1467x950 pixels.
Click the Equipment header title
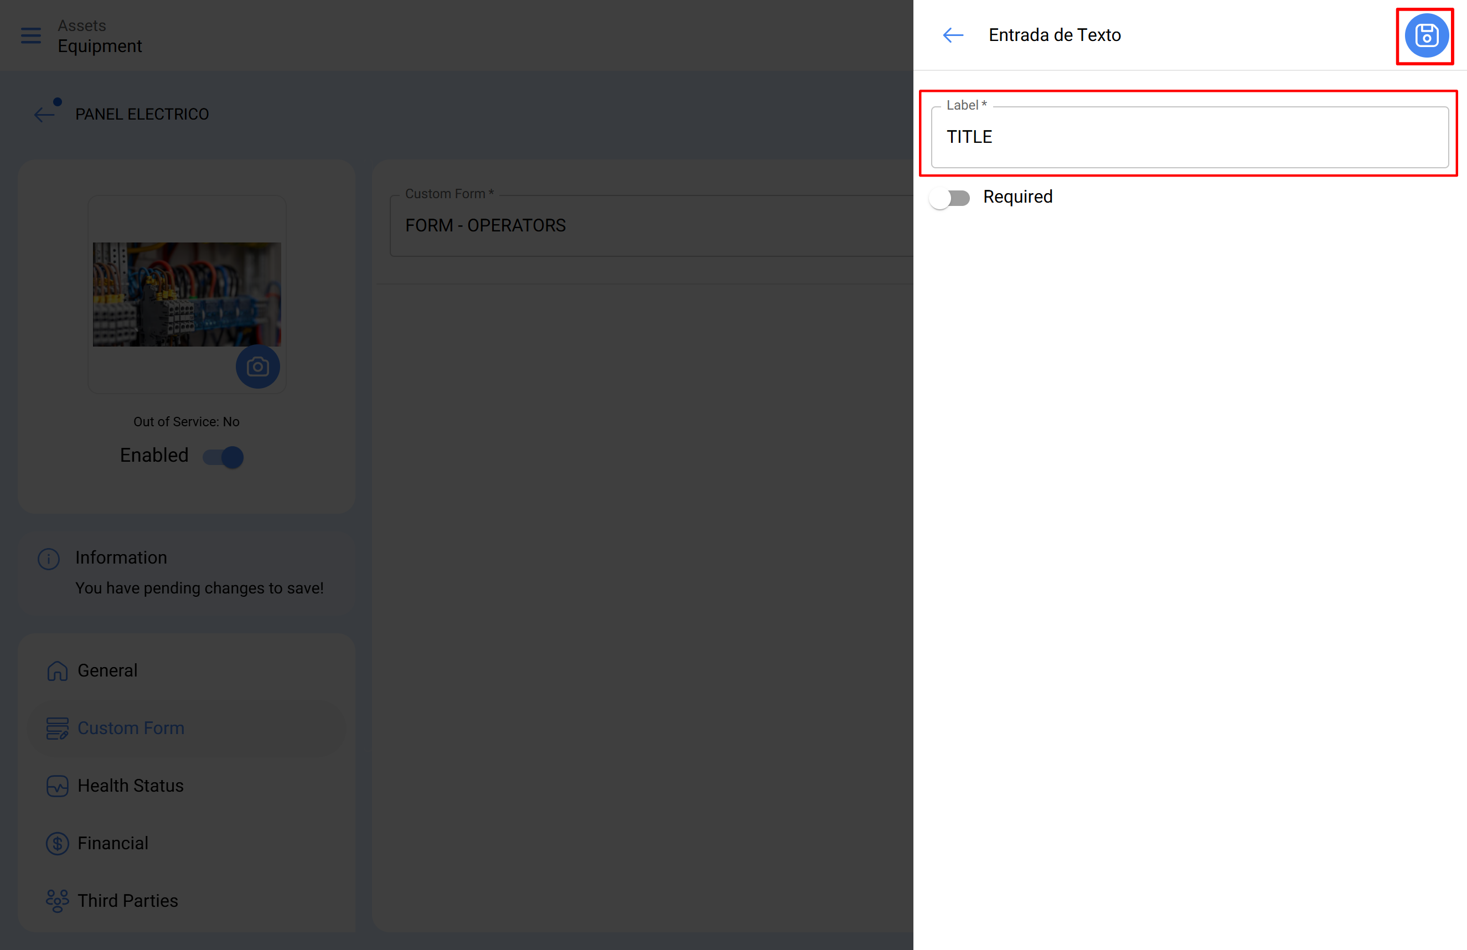coord(100,47)
